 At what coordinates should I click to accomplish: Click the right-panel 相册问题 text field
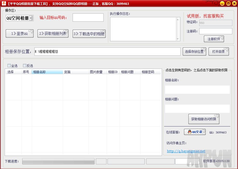pyautogui.click(x=197, y=109)
